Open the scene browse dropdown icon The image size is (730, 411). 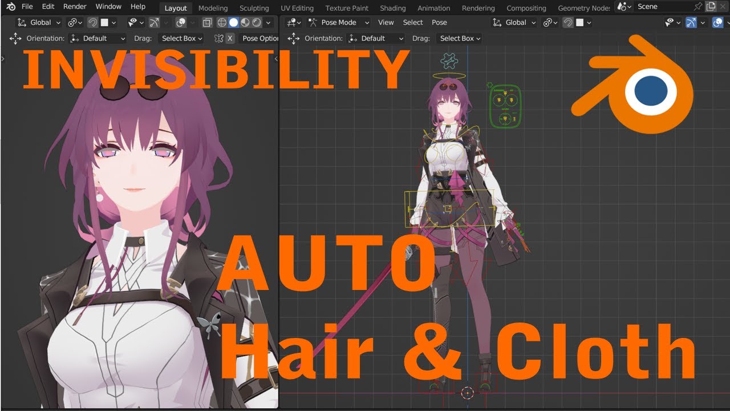pos(625,7)
